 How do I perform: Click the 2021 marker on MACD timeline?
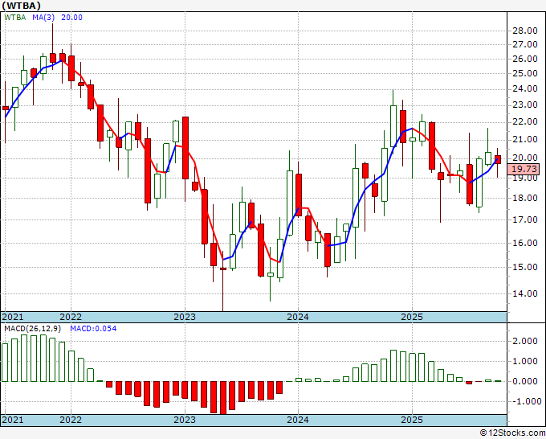click(13, 420)
